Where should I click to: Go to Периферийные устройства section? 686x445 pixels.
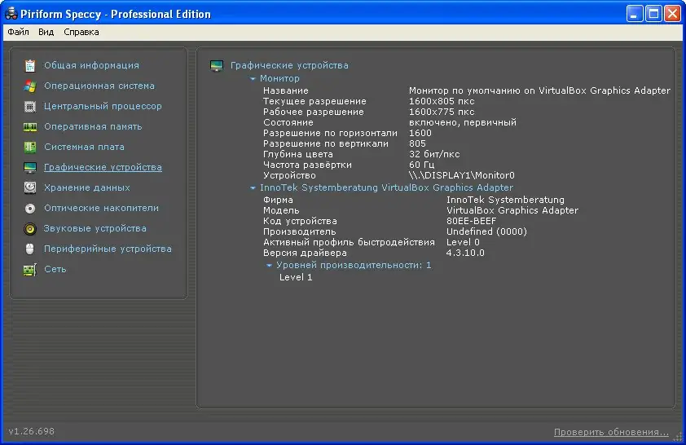[x=108, y=249]
